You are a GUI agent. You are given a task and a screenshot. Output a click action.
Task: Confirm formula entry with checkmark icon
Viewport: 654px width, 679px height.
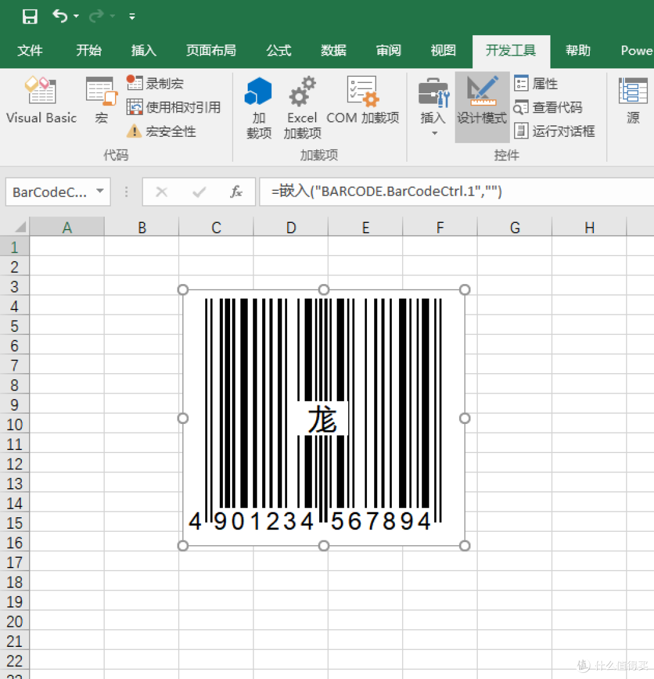[x=199, y=192]
